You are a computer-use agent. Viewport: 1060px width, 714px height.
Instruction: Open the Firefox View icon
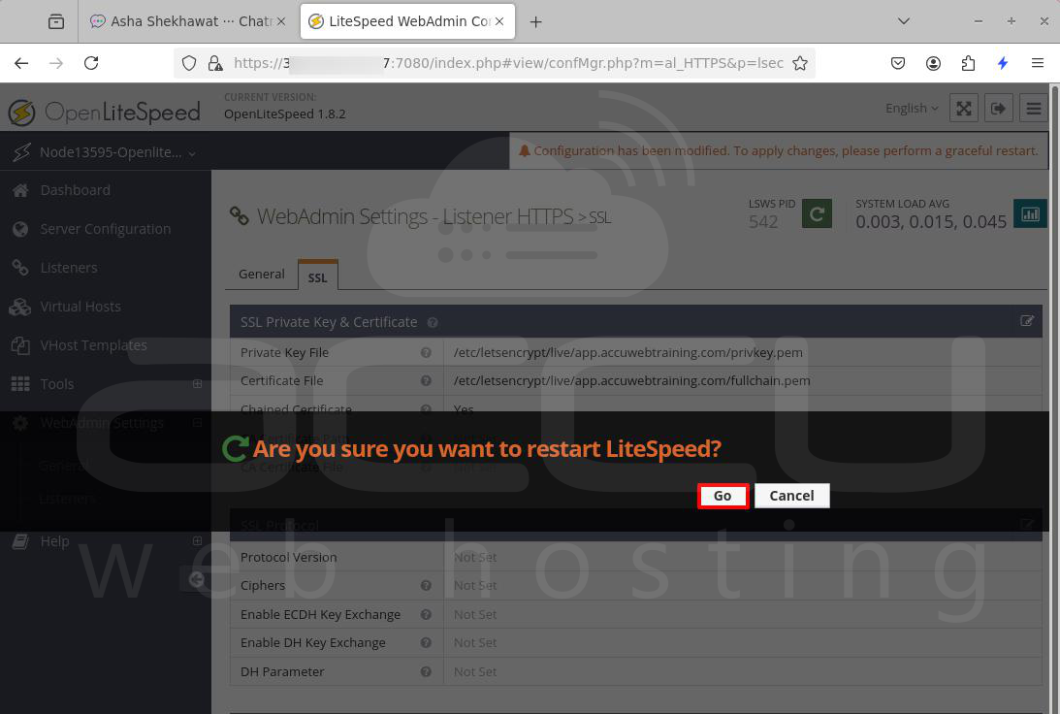click(56, 21)
